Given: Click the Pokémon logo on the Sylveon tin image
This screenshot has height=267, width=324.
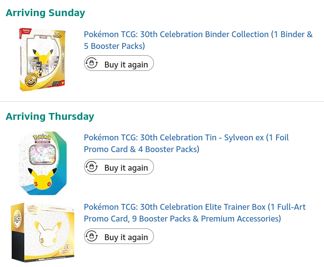Looking at the screenshot, I should (x=43, y=137).
